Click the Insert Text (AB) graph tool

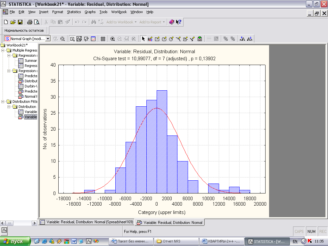pyautogui.click(x=150, y=39)
